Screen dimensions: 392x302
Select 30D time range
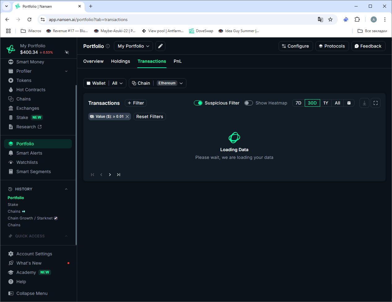[x=312, y=103]
